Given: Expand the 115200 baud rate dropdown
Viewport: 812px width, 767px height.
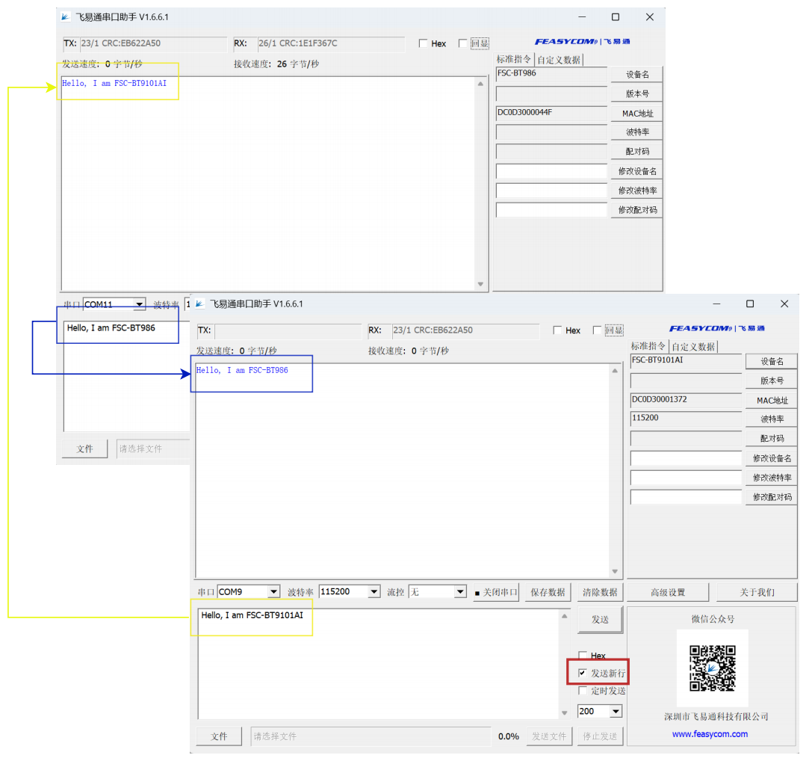Looking at the screenshot, I should tap(374, 592).
